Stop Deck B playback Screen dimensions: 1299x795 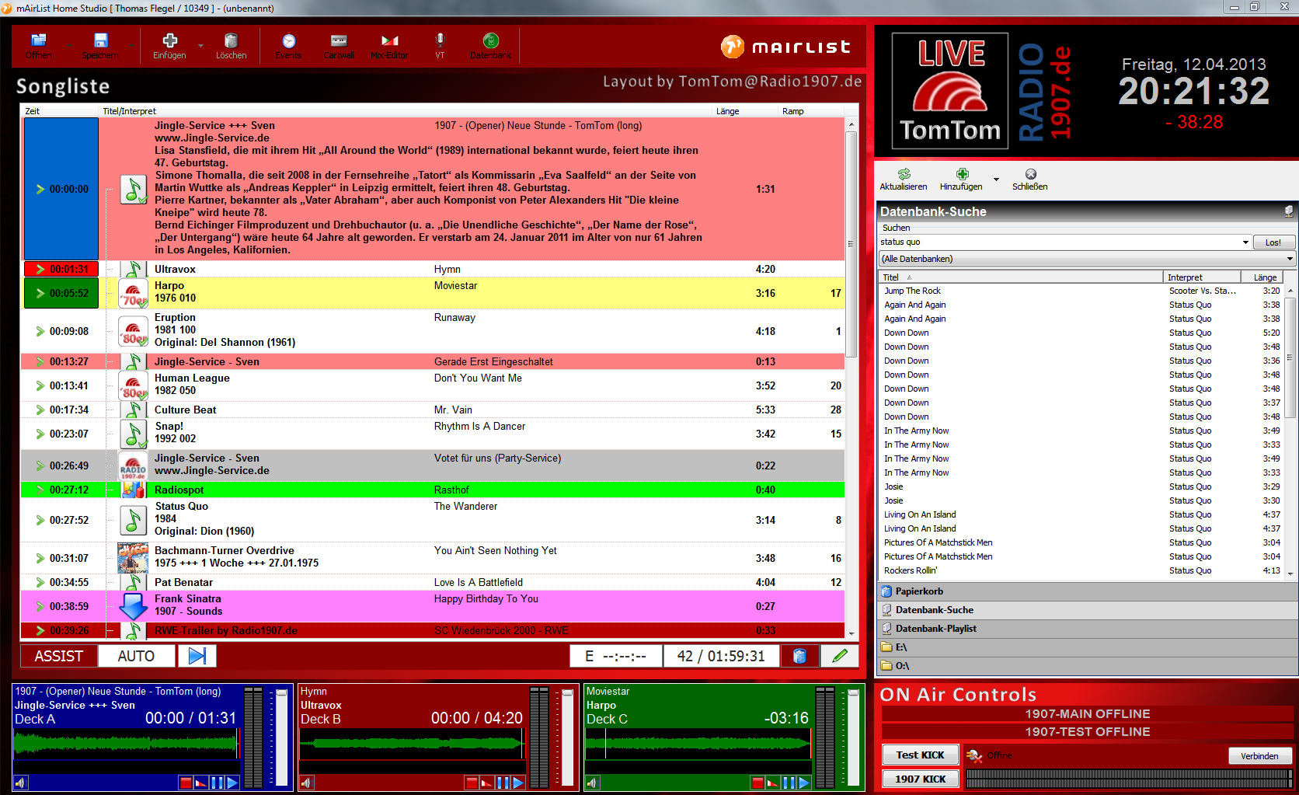pyautogui.click(x=471, y=783)
